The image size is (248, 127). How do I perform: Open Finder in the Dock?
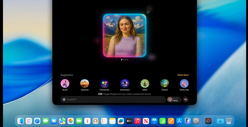[21, 121]
